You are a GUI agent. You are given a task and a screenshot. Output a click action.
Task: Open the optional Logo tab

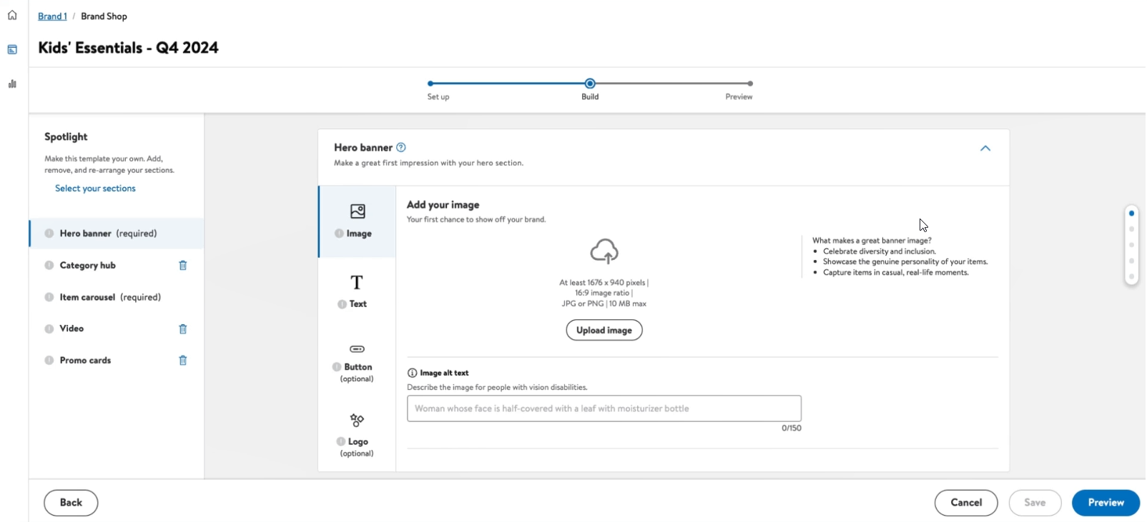point(357,434)
